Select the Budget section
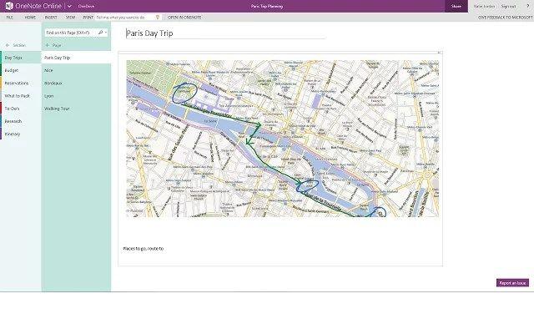This screenshot has width=534, height=334. (x=12, y=71)
